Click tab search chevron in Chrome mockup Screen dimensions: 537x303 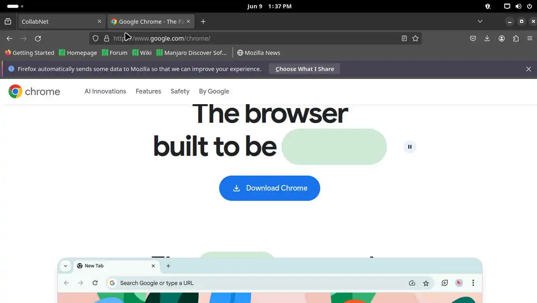click(66, 266)
